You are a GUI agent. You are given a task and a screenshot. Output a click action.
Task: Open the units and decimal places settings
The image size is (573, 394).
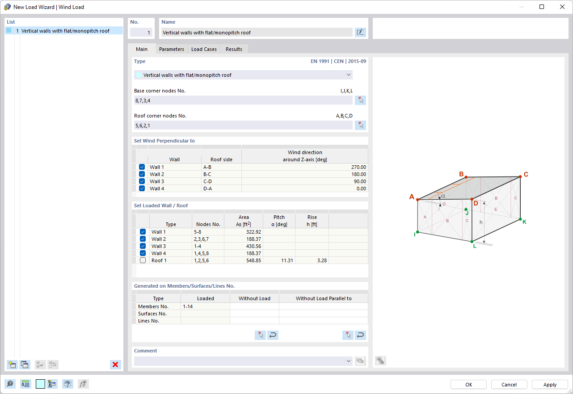pyautogui.click(x=25, y=384)
